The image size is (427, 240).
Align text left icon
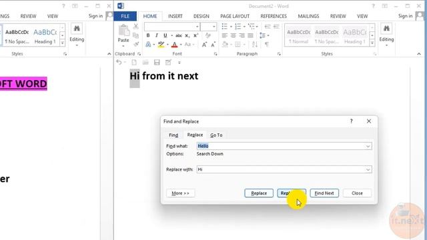pyautogui.click(x=224, y=35)
